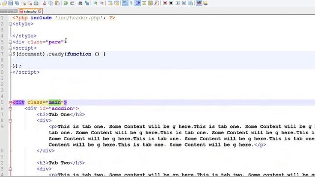Collapse the <div> under Tab Two heading

[10, 169]
